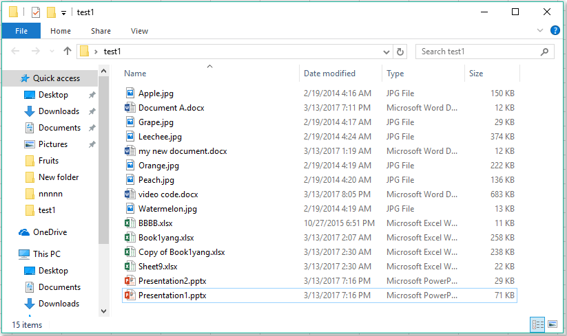
Task: Click the Excel icon for BBBB.xlsx
Action: [x=130, y=223]
